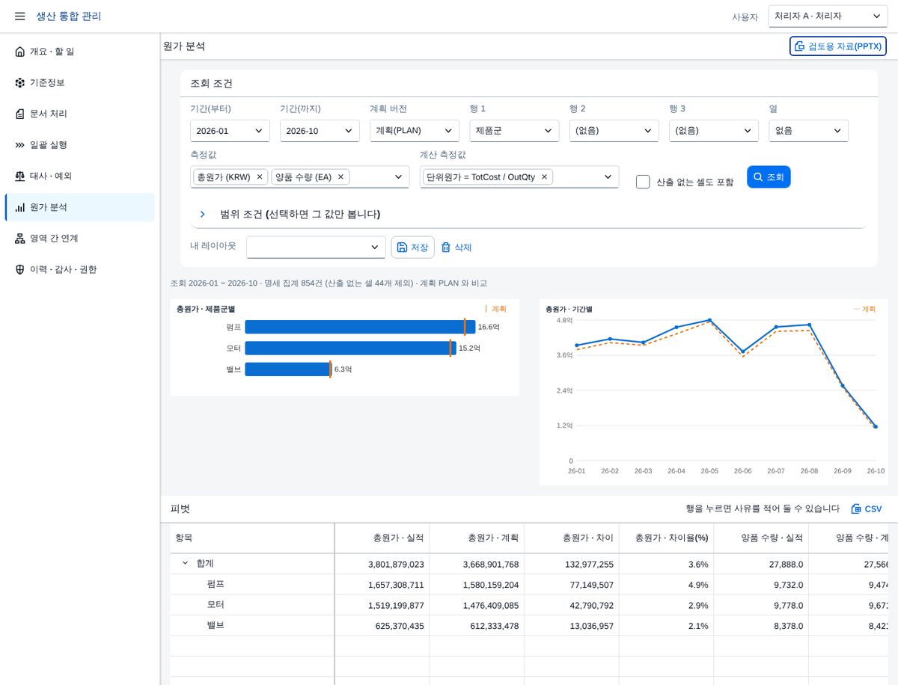
Task: Select the 펌프 row in pivot
Action: 529,584
